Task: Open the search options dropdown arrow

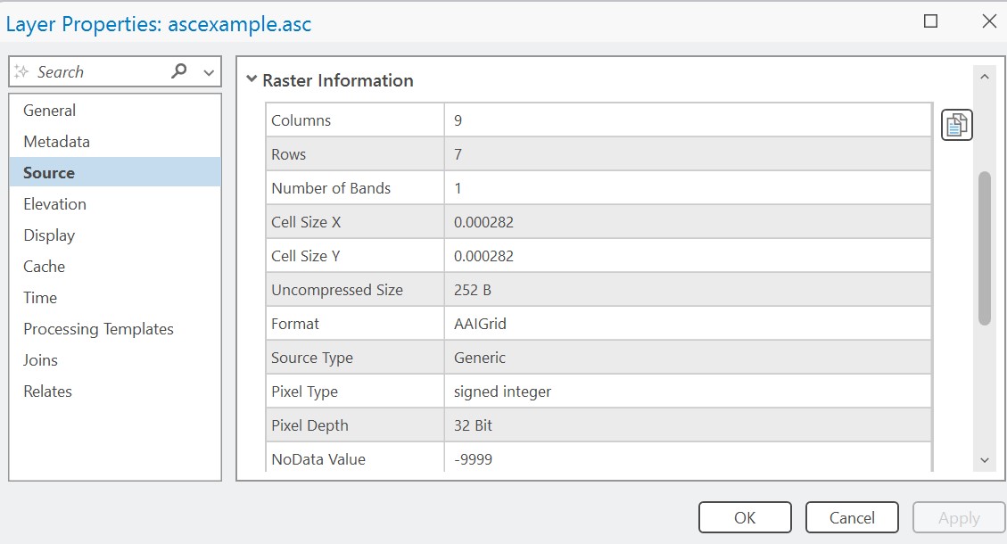Action: pos(209,72)
